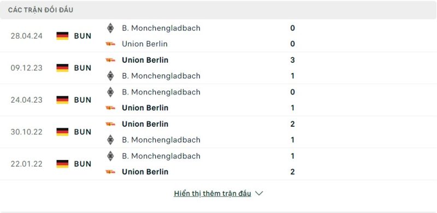Click Union Berlin logo in 28.04.24 match
This screenshot has height=213, width=437.
[110, 44]
